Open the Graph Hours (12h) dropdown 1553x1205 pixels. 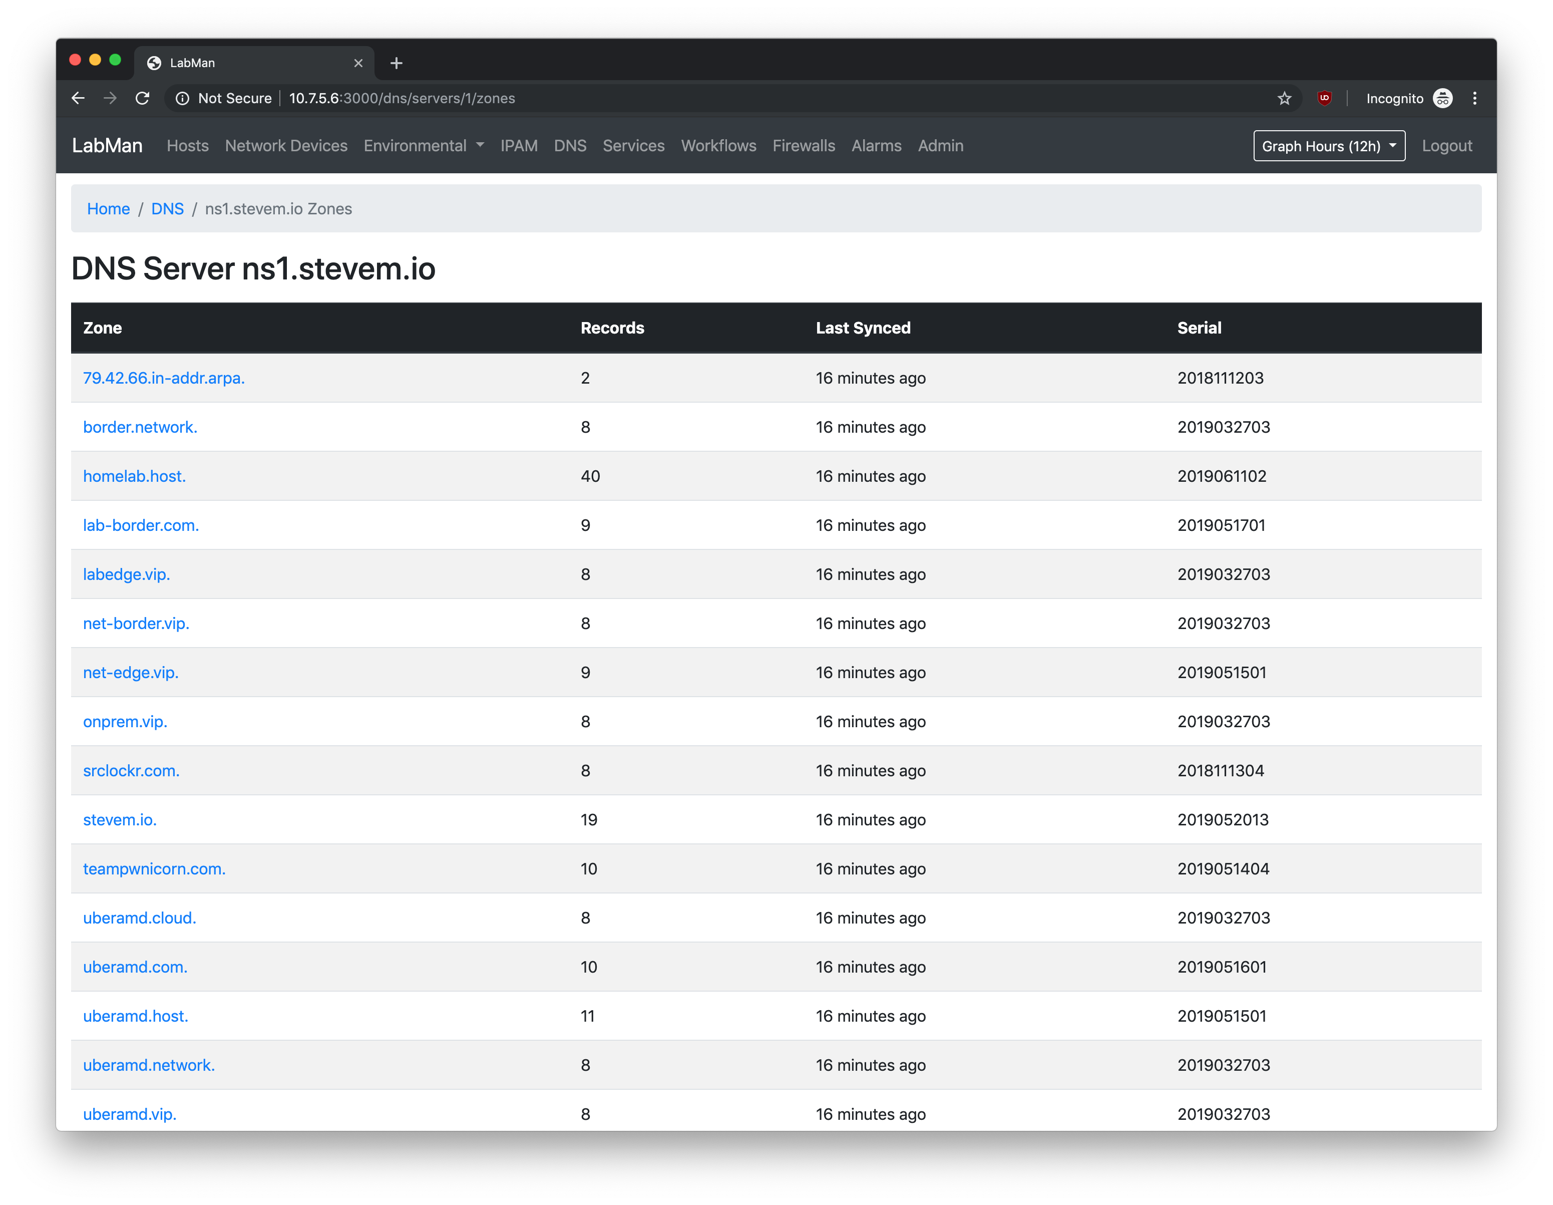1328,146
